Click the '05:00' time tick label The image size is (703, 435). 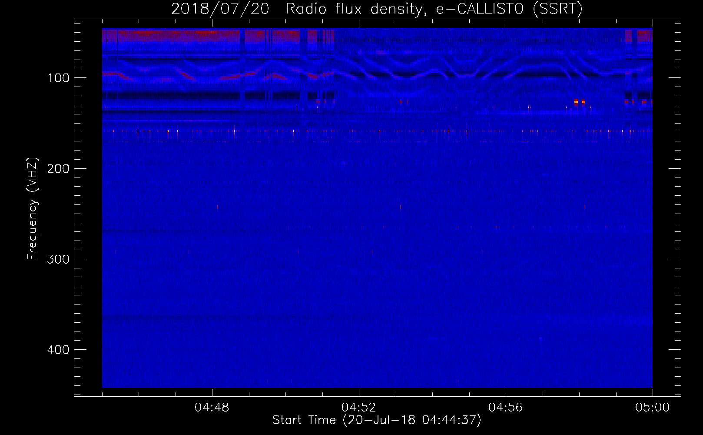653,408
